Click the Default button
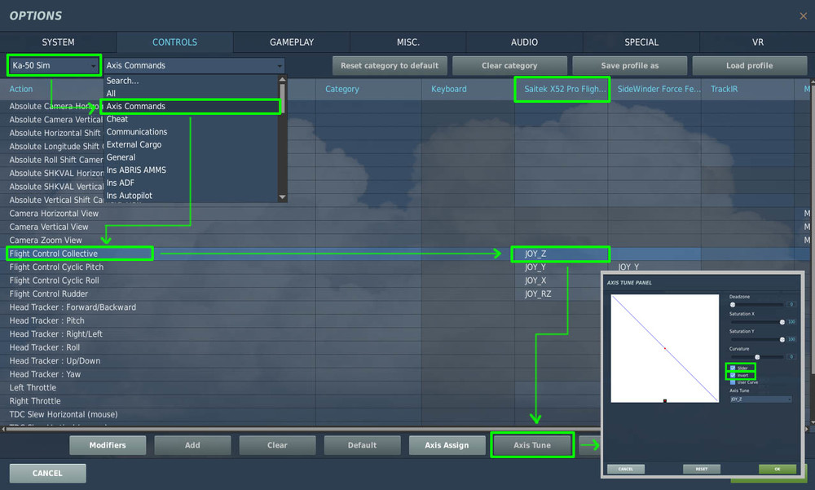815x490 pixels. (363, 445)
